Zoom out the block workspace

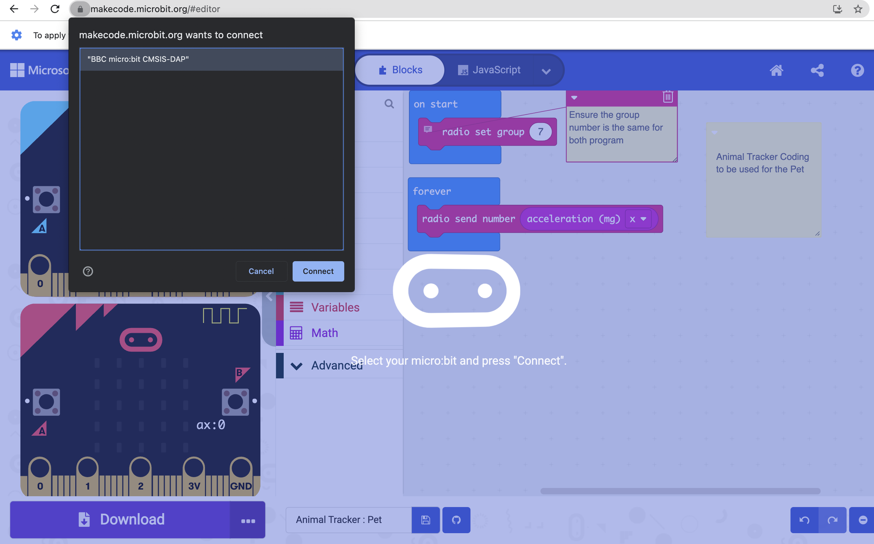click(x=864, y=520)
